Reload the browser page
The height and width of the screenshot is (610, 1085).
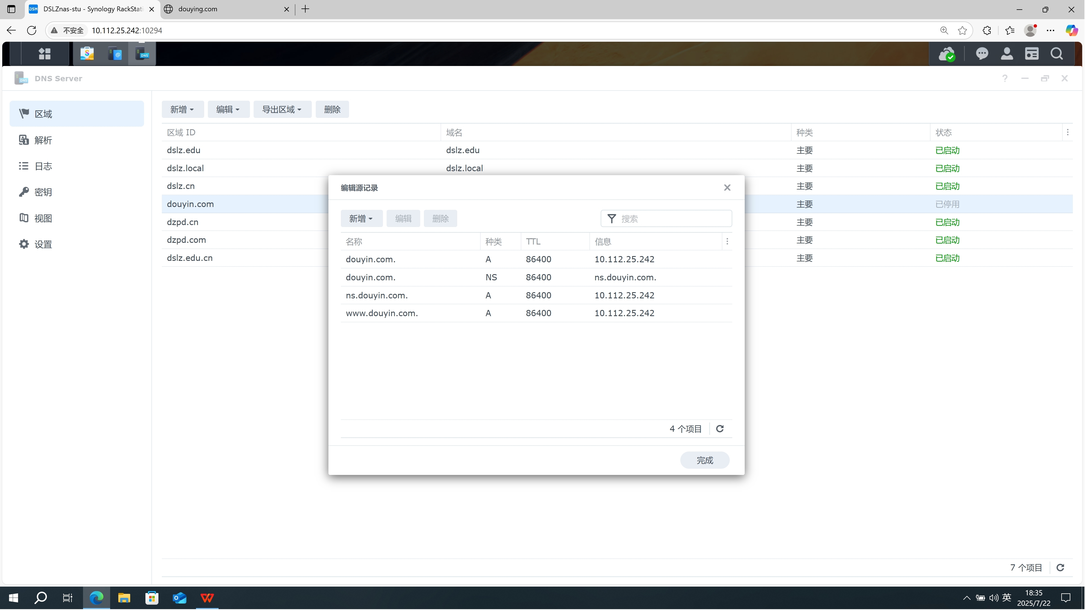click(x=32, y=30)
